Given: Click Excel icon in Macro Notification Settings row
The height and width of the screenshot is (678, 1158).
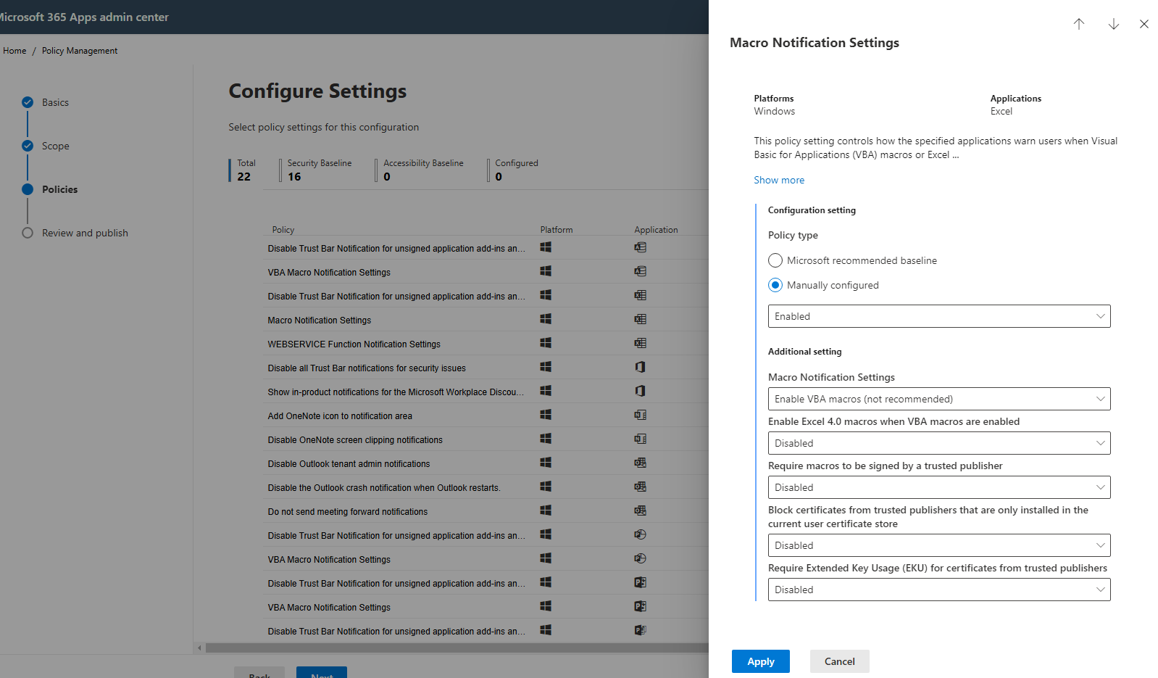Looking at the screenshot, I should [640, 319].
